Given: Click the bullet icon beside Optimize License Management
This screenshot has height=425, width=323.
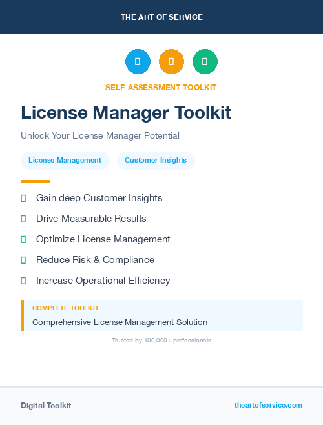Looking at the screenshot, I should pos(23,239).
